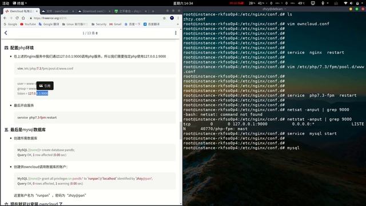
Task: Click the red status indicator in top bar
Action: (236, 3)
